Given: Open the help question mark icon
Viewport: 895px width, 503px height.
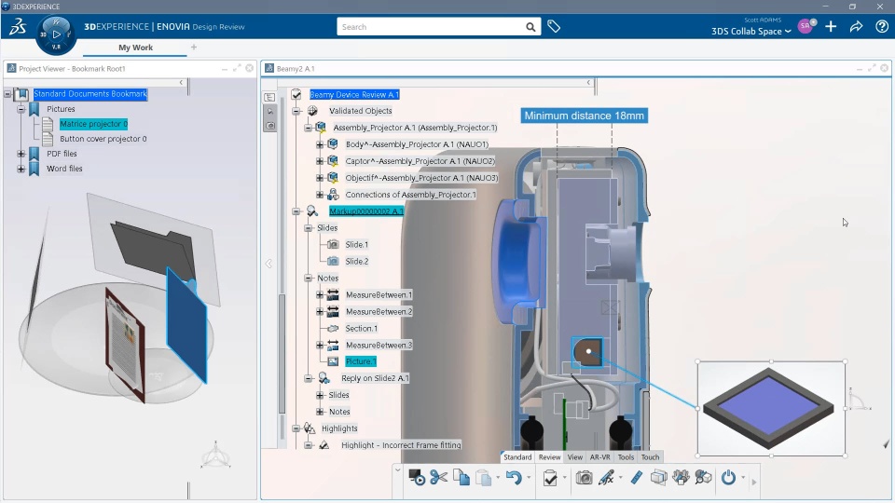Looking at the screenshot, I should tap(882, 27).
